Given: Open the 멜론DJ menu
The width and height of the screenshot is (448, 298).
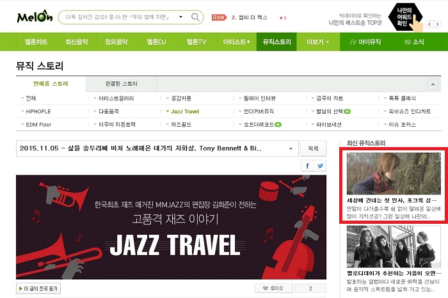Looking at the screenshot, I should tap(156, 42).
